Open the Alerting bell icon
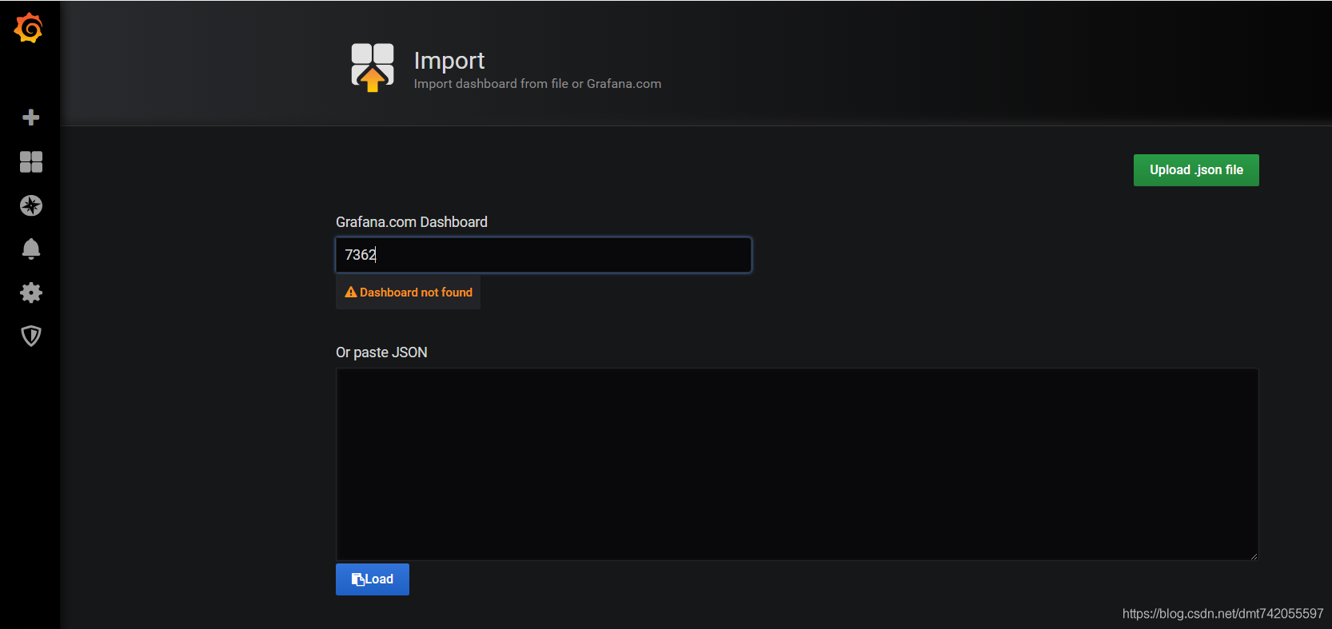The image size is (1332, 629). point(31,249)
